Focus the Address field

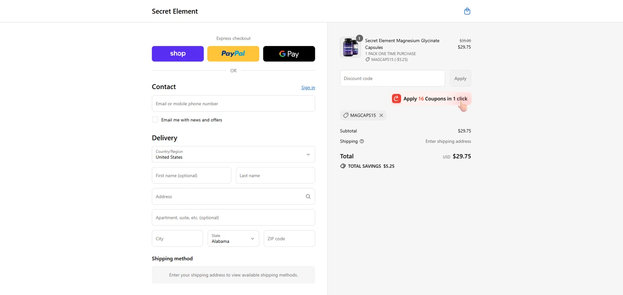pos(233,196)
